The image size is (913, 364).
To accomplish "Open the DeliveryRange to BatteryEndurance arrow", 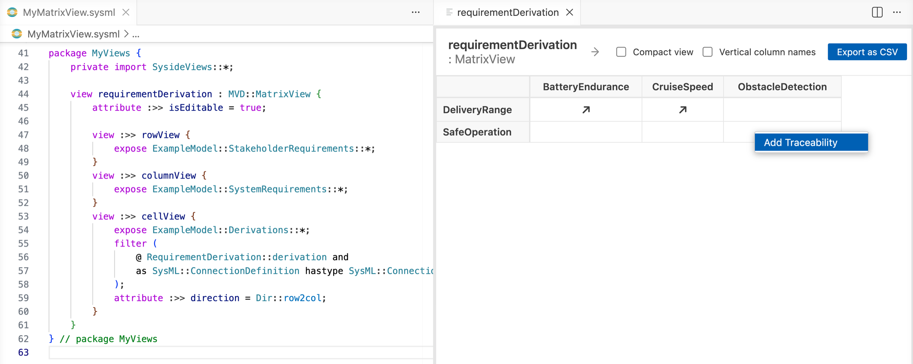I will click(586, 110).
